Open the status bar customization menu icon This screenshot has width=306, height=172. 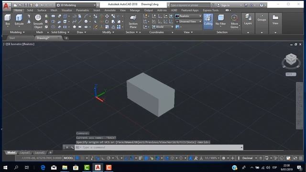pyautogui.click(x=301, y=158)
